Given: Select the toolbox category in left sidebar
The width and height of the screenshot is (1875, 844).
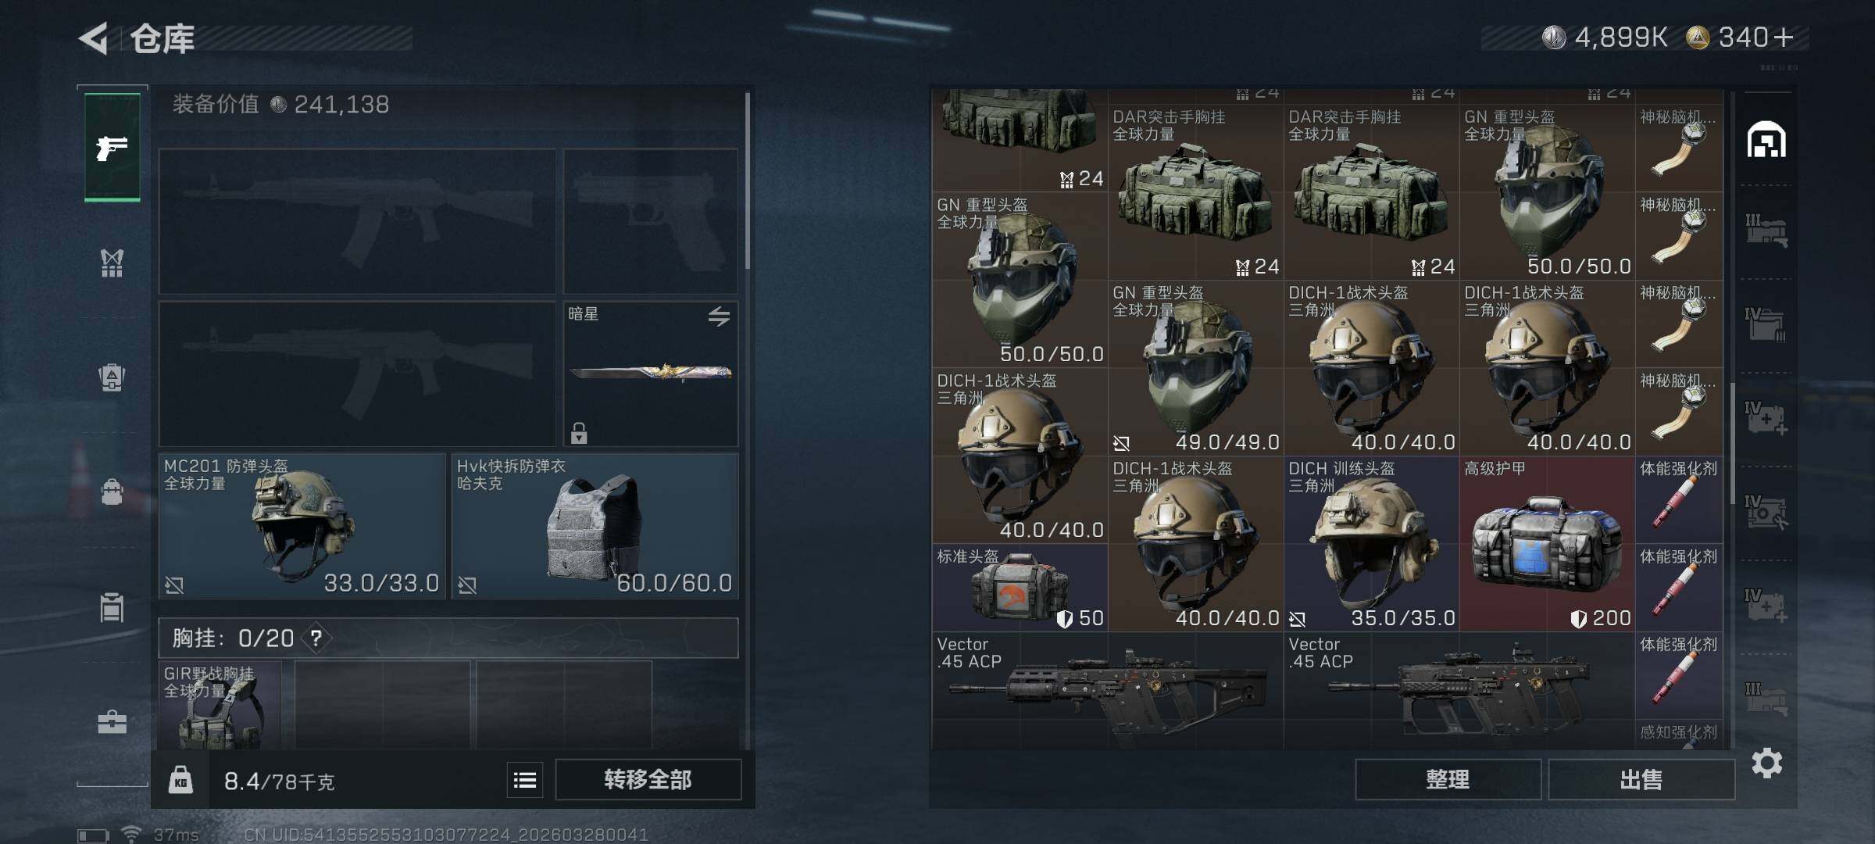Looking at the screenshot, I should tap(112, 722).
